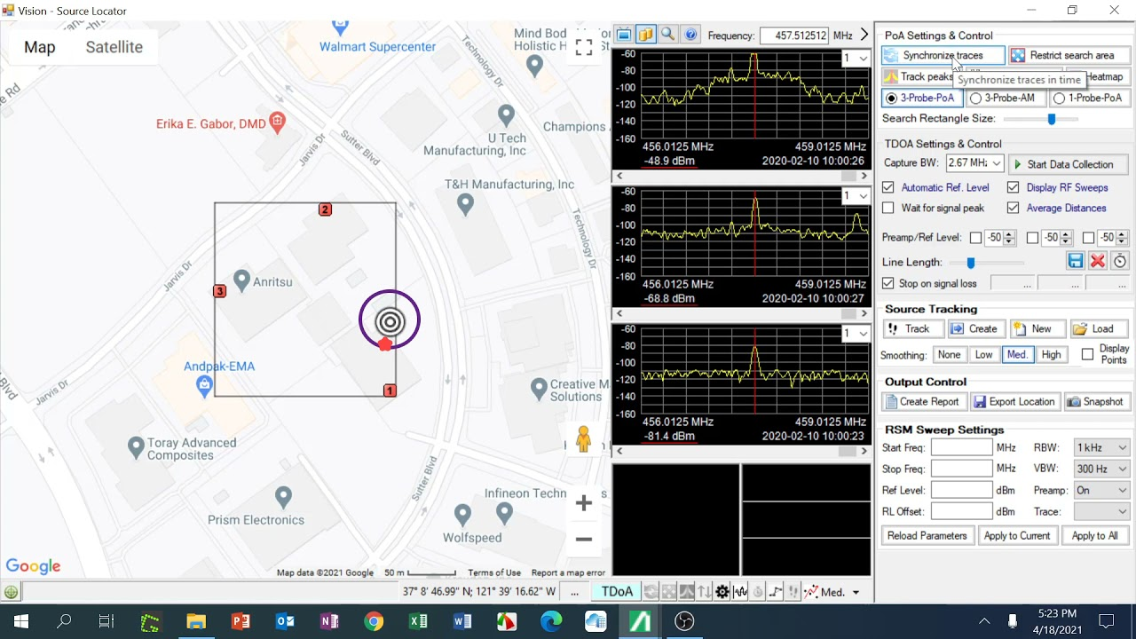The height and width of the screenshot is (639, 1136).
Task: Toggle fullscreen map view icon
Action: tap(583, 48)
